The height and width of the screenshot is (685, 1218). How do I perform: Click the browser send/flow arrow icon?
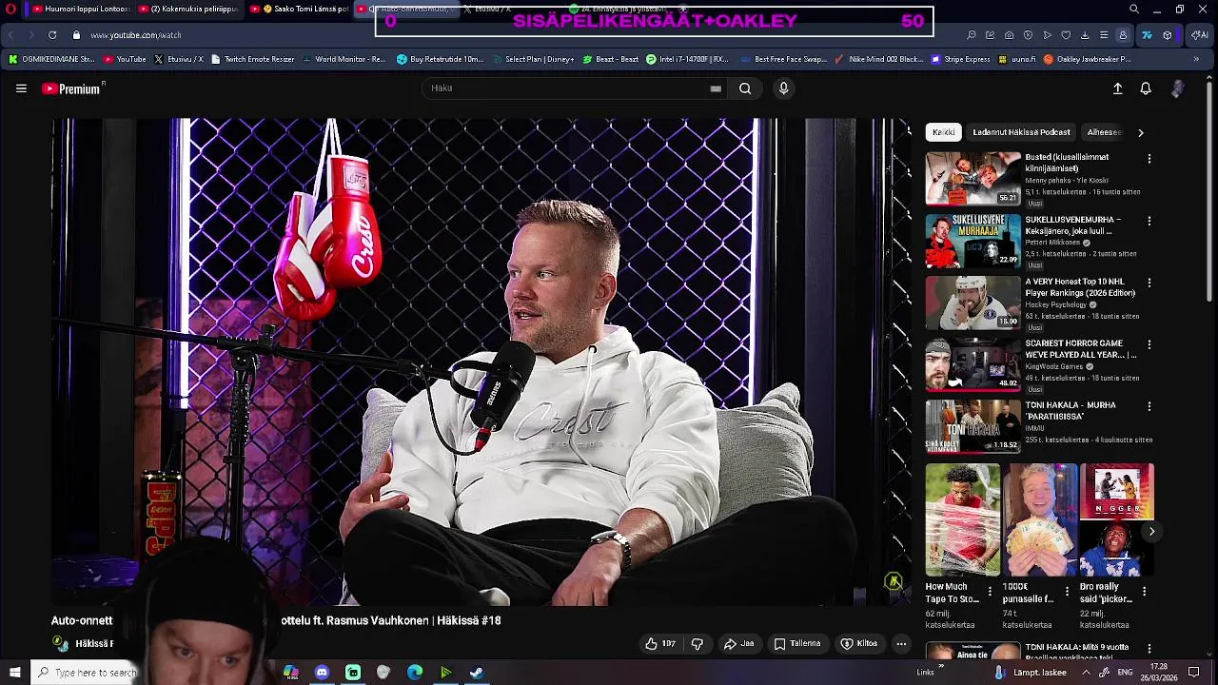1047,35
